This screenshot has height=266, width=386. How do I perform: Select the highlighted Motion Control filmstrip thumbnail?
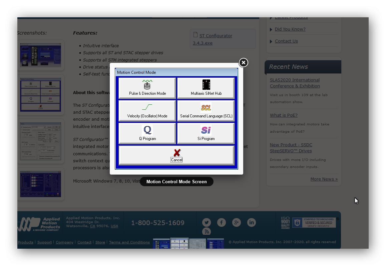click(179, 243)
